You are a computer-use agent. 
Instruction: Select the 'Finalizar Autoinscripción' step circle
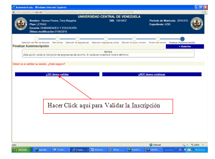pyautogui.click(x=182, y=39)
